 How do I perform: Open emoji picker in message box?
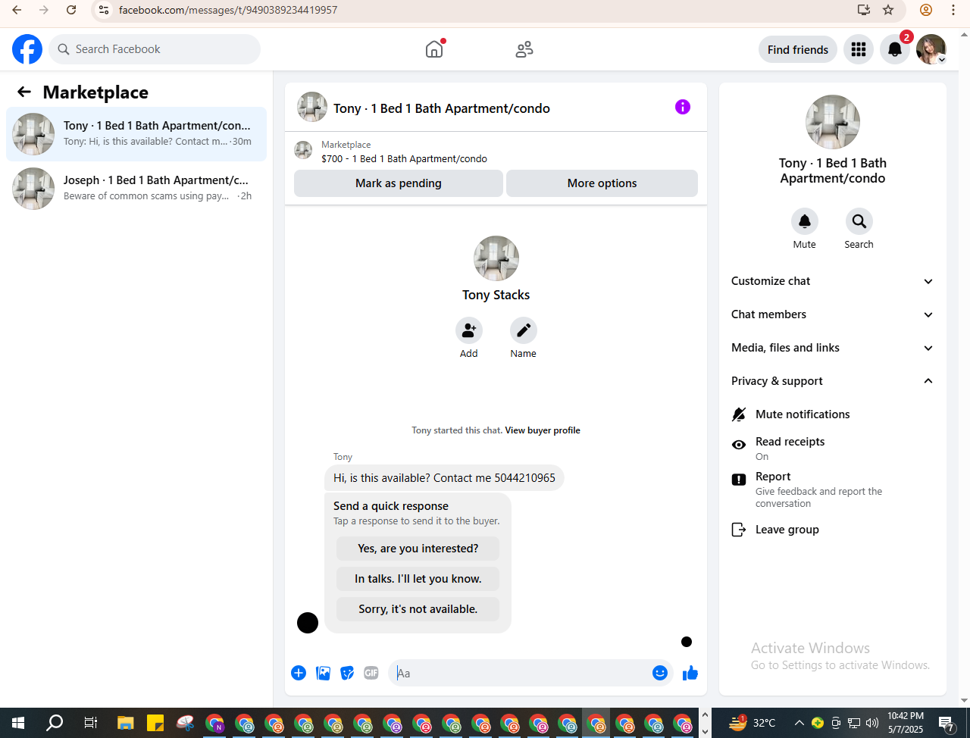[x=660, y=673]
